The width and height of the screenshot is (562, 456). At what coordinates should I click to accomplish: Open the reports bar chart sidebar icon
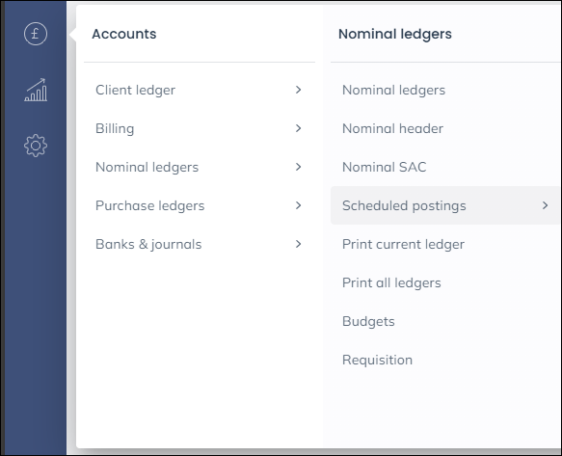coord(36,90)
